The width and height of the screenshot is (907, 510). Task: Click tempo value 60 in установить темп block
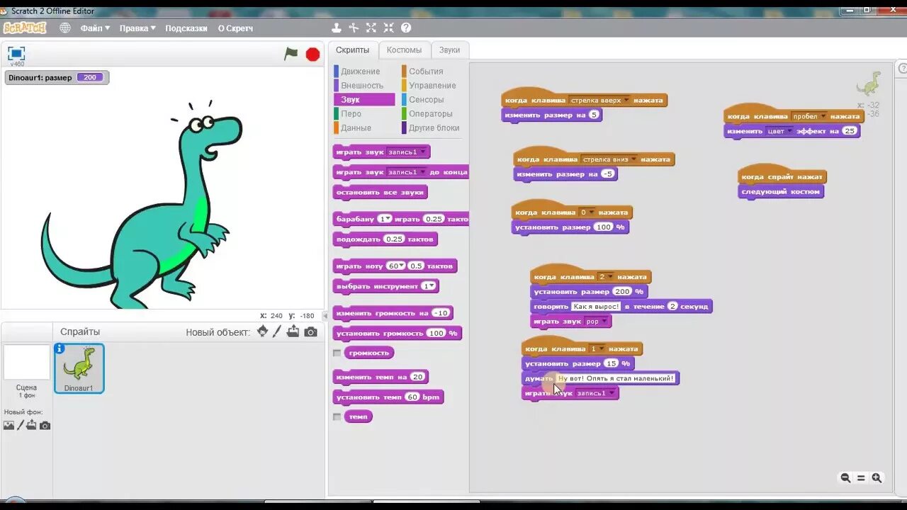412,397
